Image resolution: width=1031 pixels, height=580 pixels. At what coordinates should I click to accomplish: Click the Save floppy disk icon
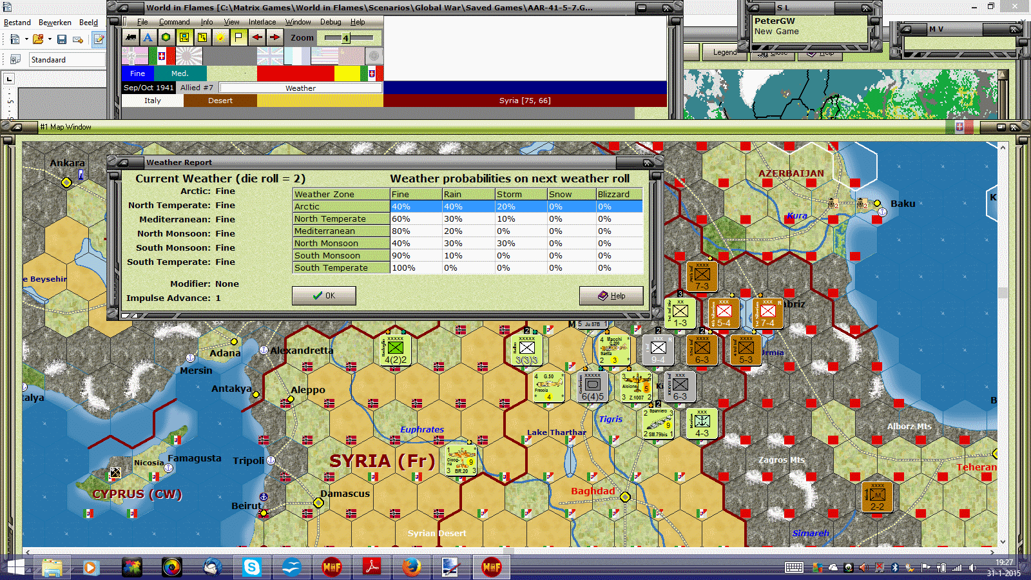coord(62,39)
